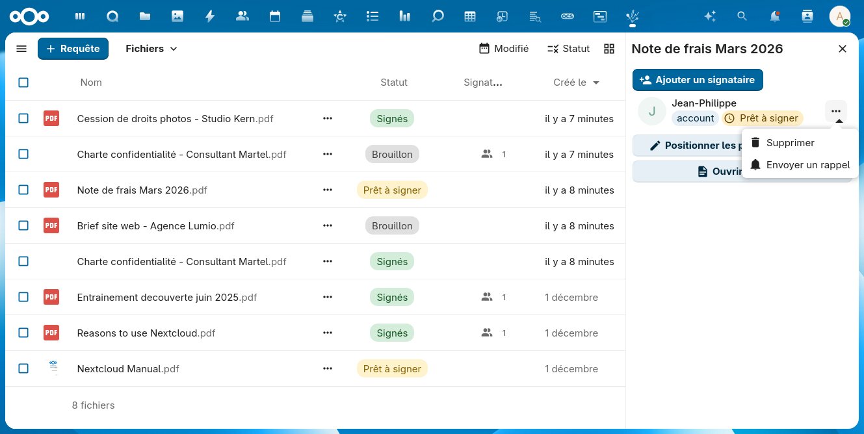Click the Signés badge of Cession de droits photos

click(x=392, y=118)
